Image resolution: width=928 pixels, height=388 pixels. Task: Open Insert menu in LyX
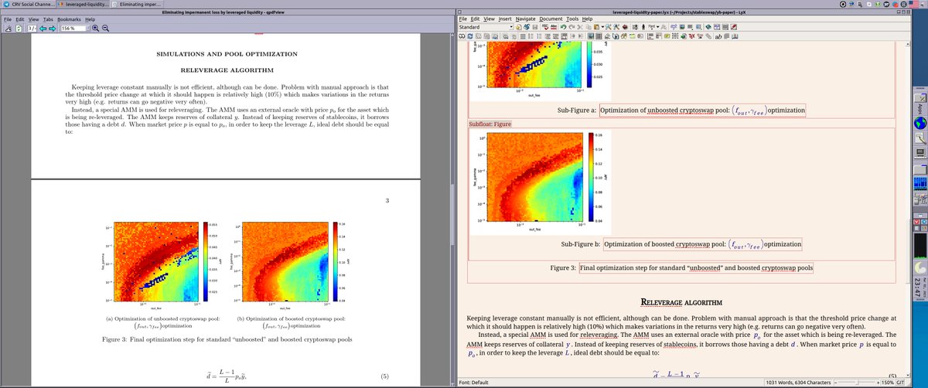click(x=504, y=18)
